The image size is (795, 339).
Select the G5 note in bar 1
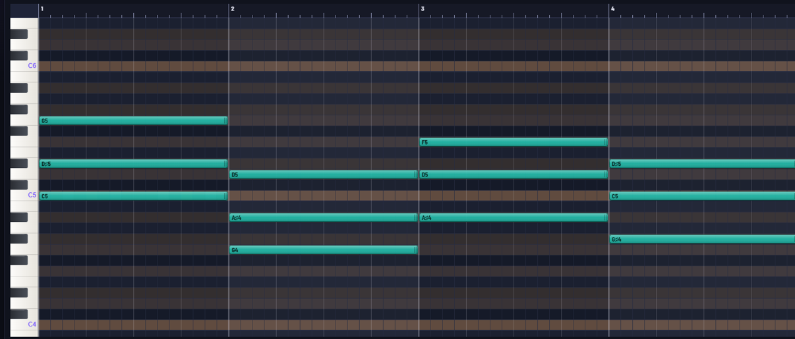point(134,120)
